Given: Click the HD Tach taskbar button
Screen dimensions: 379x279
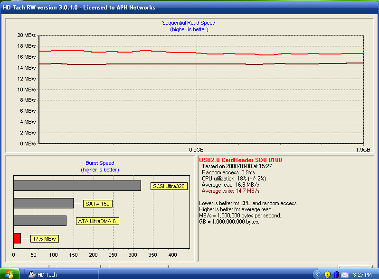Looking at the screenshot, I should coord(61,274).
